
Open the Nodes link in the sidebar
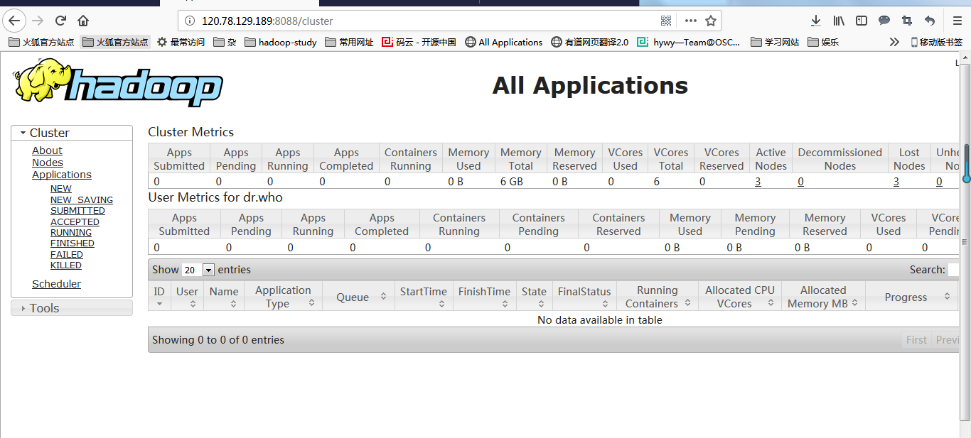pos(48,163)
